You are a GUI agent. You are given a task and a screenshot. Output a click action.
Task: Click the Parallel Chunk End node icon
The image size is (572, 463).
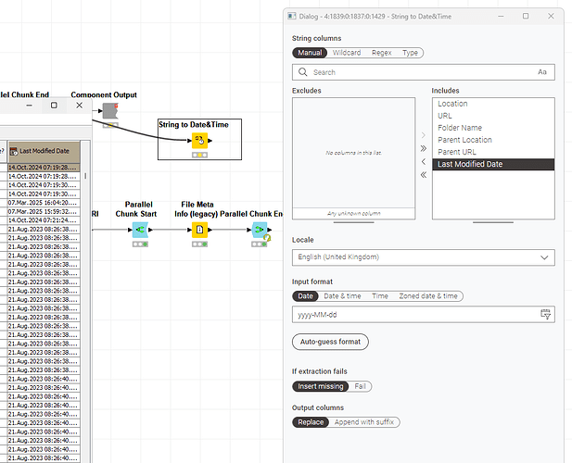(260, 230)
